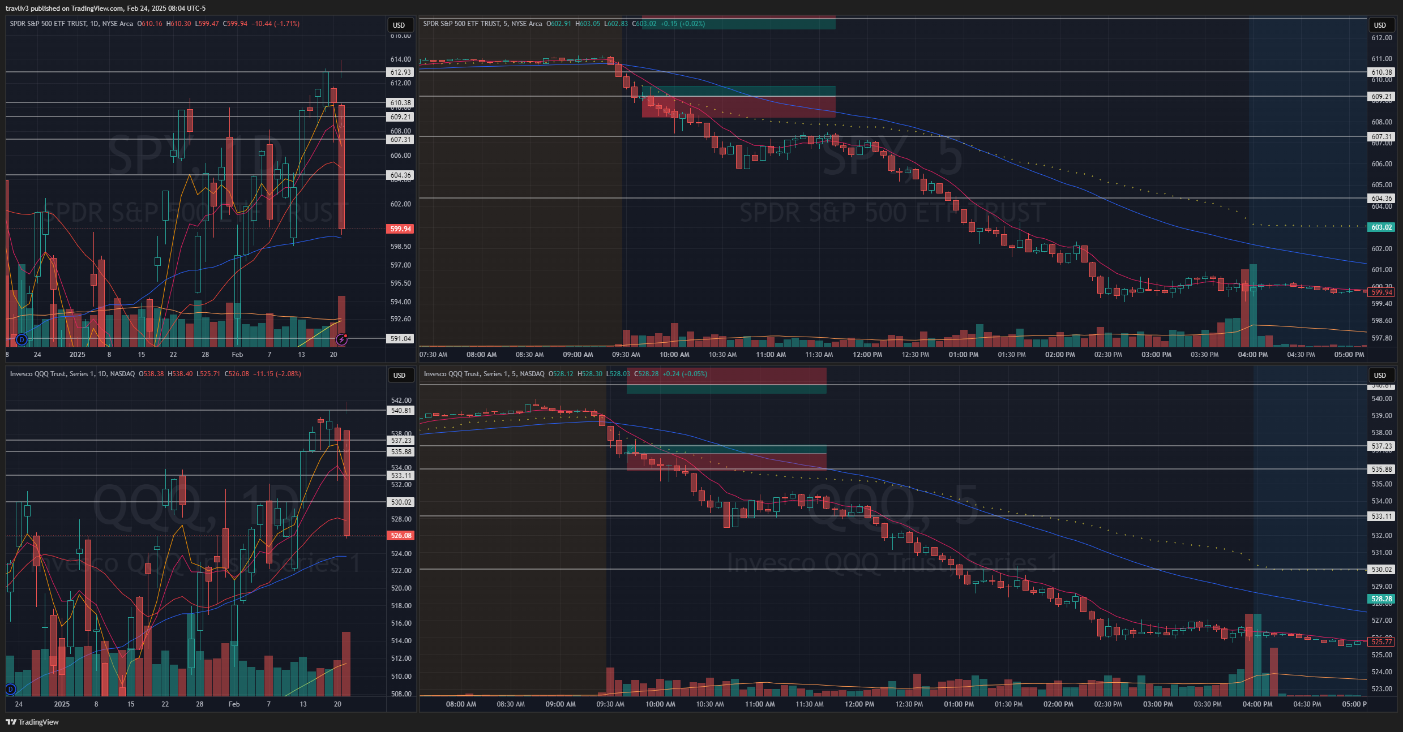
Task: Click 12:00 PM on QQQ 5-minute time axis
Action: click(x=859, y=704)
